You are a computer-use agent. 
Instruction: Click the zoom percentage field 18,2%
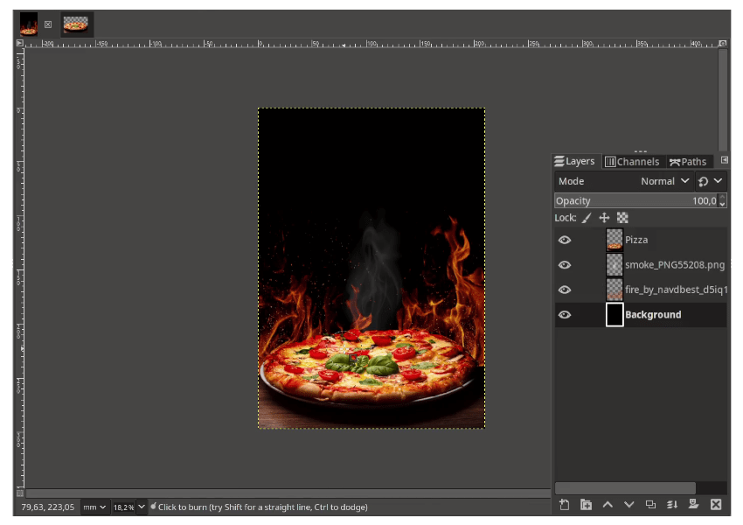(123, 507)
